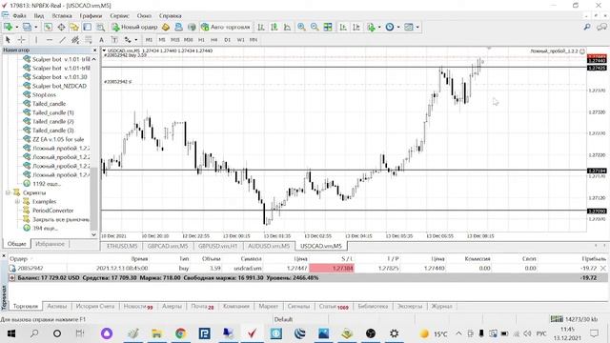The image size is (610, 343).
Task: Open the Графики menu
Action: pyautogui.click(x=91, y=16)
